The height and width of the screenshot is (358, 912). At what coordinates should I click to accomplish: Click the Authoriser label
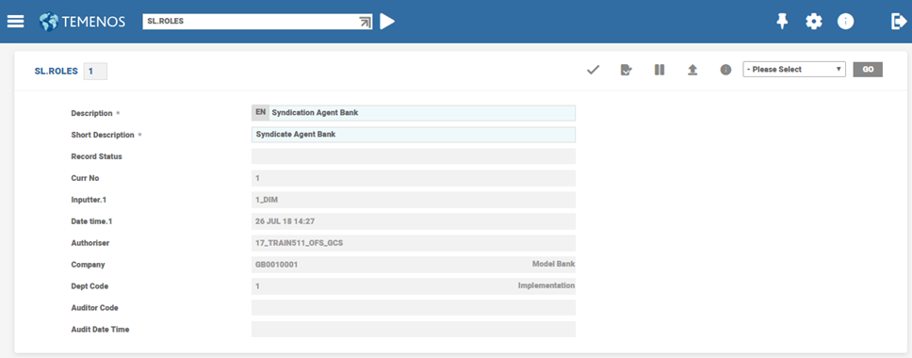pyautogui.click(x=90, y=243)
